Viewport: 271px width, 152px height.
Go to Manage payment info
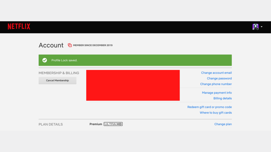coord(217,93)
